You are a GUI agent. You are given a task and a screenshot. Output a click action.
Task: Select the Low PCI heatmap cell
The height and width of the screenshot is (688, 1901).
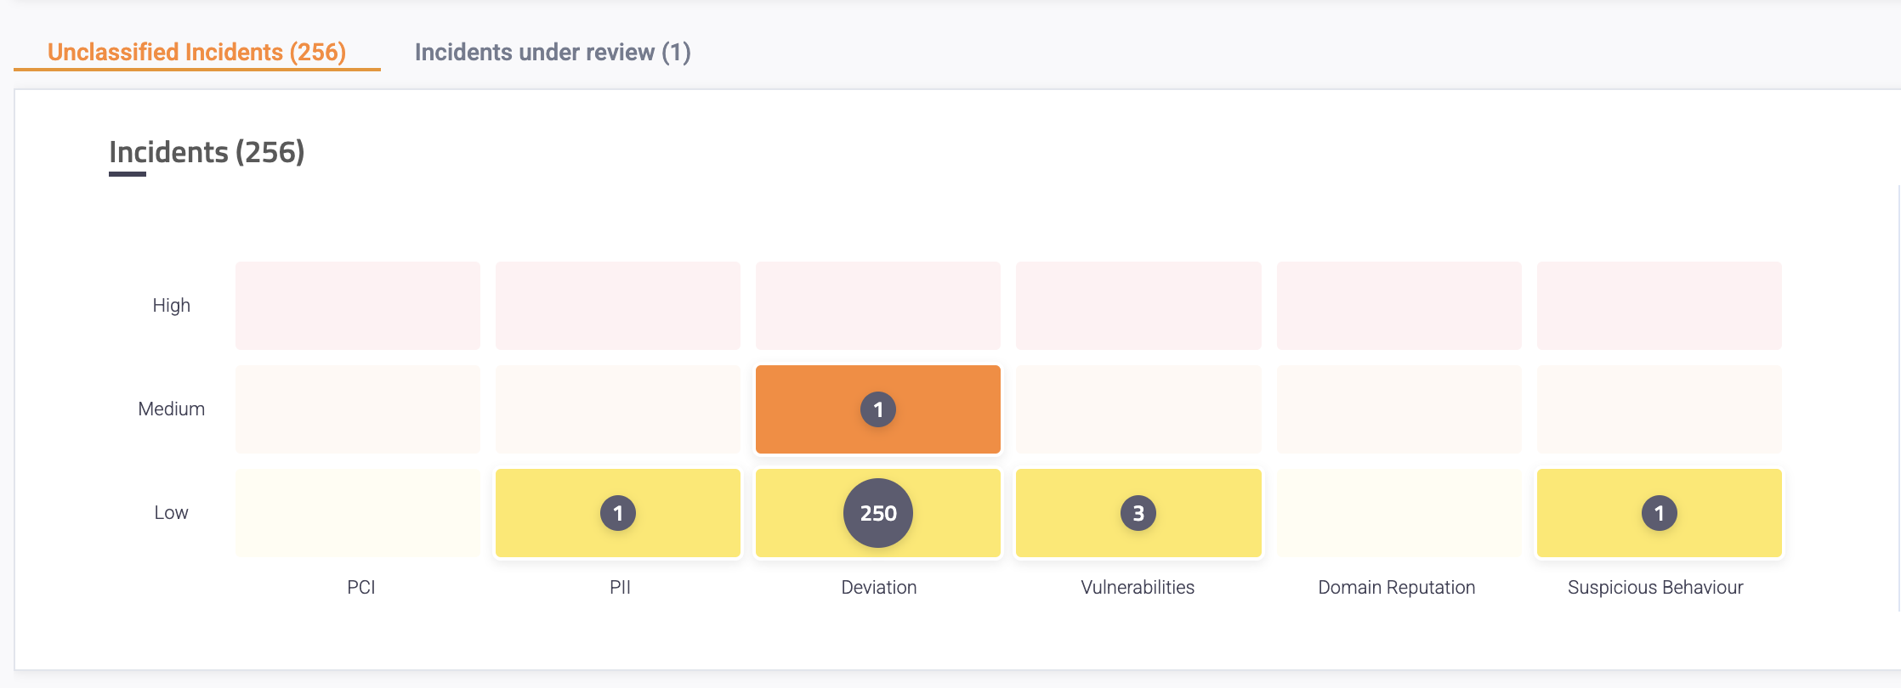tap(358, 513)
